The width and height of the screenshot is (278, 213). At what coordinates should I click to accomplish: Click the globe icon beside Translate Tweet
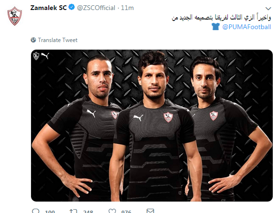(x=33, y=40)
